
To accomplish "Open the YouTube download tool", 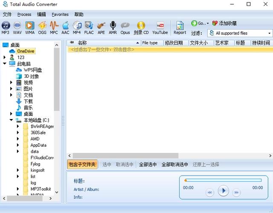I will (x=160, y=28).
